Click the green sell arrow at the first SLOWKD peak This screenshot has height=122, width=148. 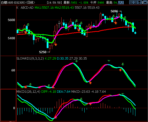coord(76,61)
